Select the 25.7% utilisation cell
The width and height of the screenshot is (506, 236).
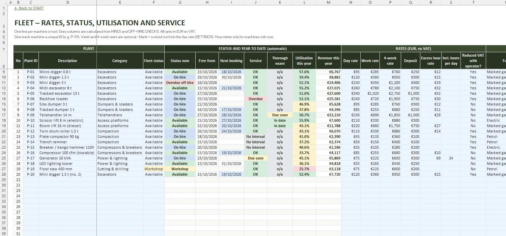pyautogui.click(x=304, y=169)
